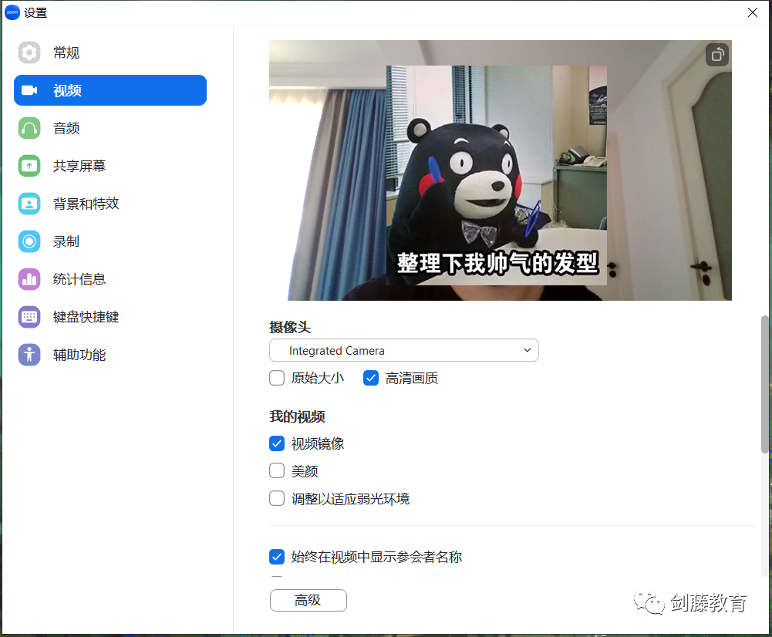Check 调整以适应弱光环境
Image resolution: width=772 pixels, height=637 pixels.
click(277, 498)
